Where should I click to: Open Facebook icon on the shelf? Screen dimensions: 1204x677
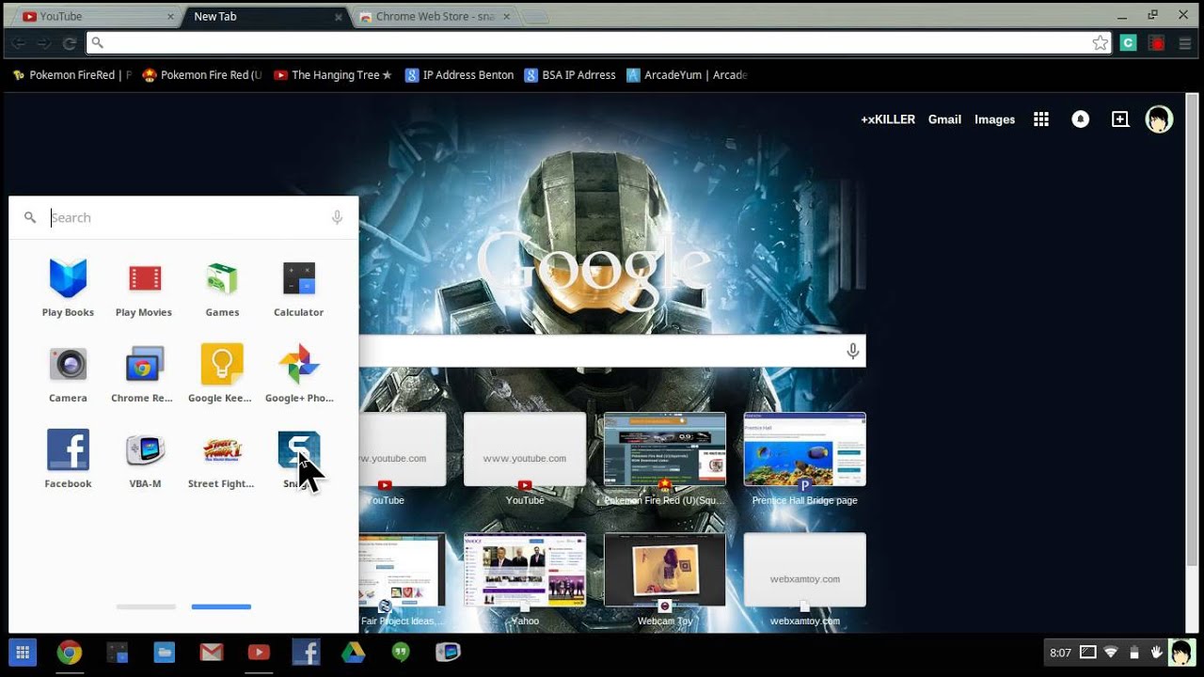(x=306, y=652)
